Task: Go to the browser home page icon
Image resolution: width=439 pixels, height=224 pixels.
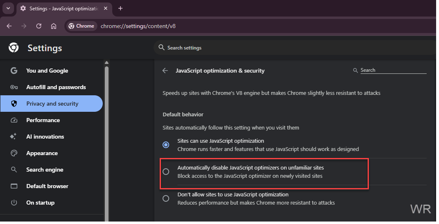Action: coord(54,26)
